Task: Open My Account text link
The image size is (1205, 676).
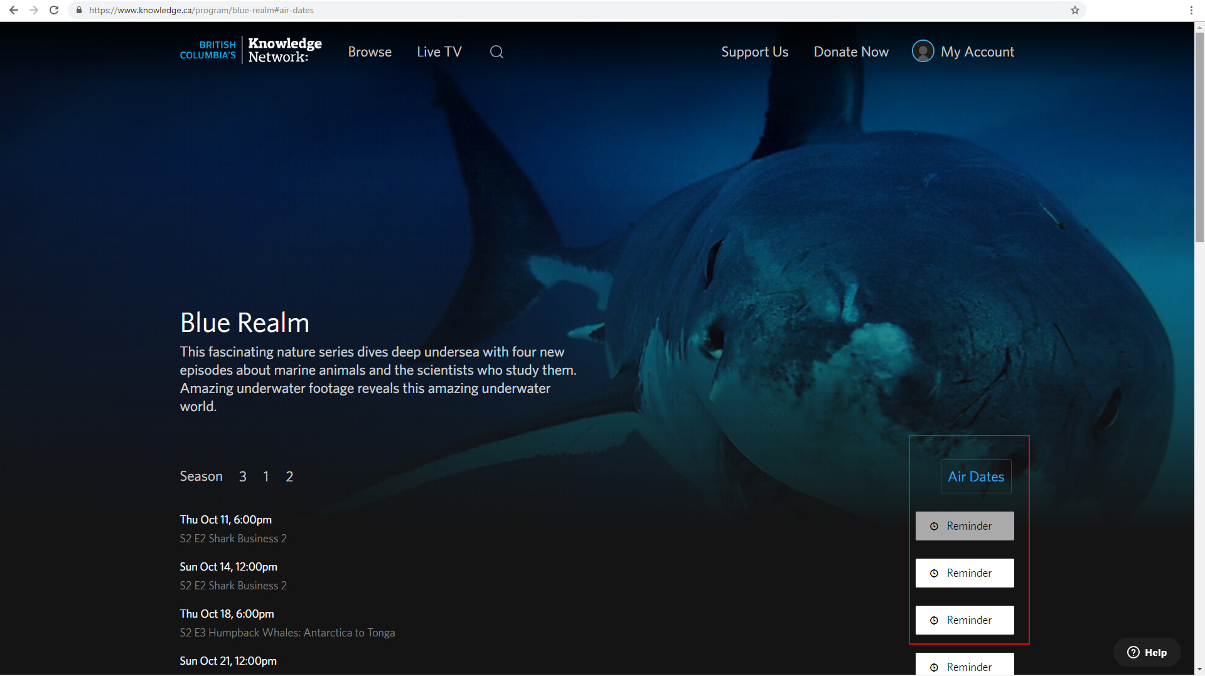Action: point(977,52)
